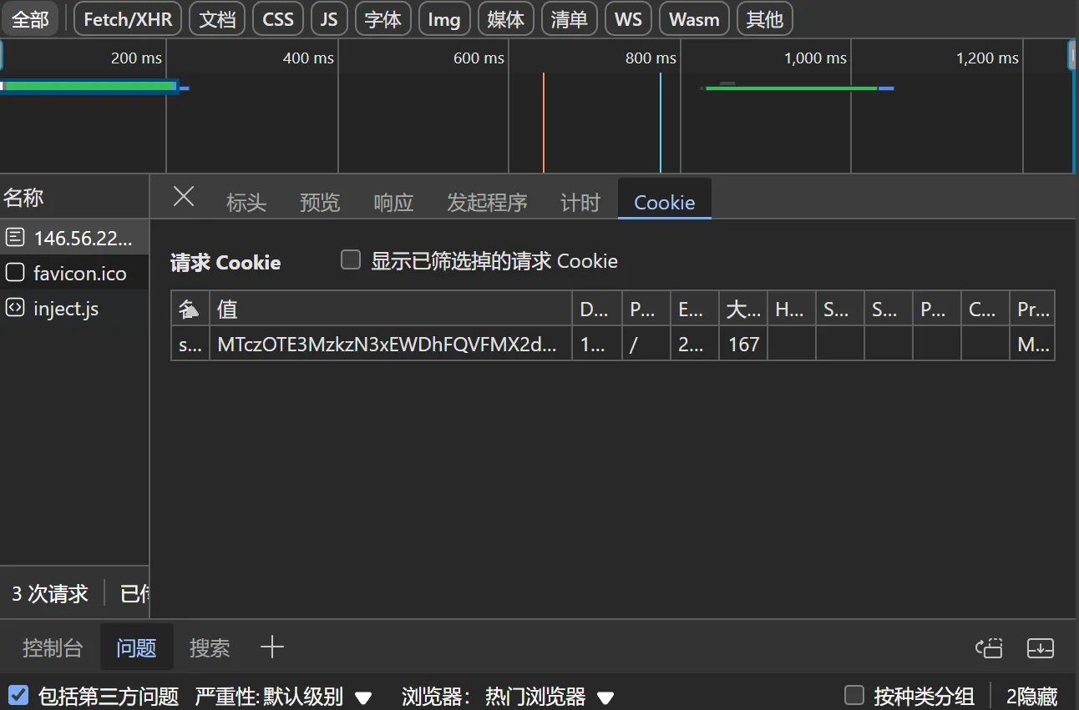This screenshot has height=710, width=1079.
Task: Enable 显示已筛选掉的请求 Cookie checkbox
Action: [x=351, y=260]
